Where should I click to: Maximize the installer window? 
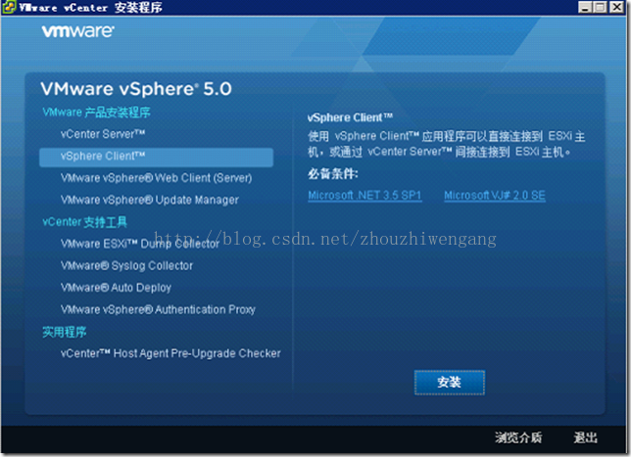600,7
